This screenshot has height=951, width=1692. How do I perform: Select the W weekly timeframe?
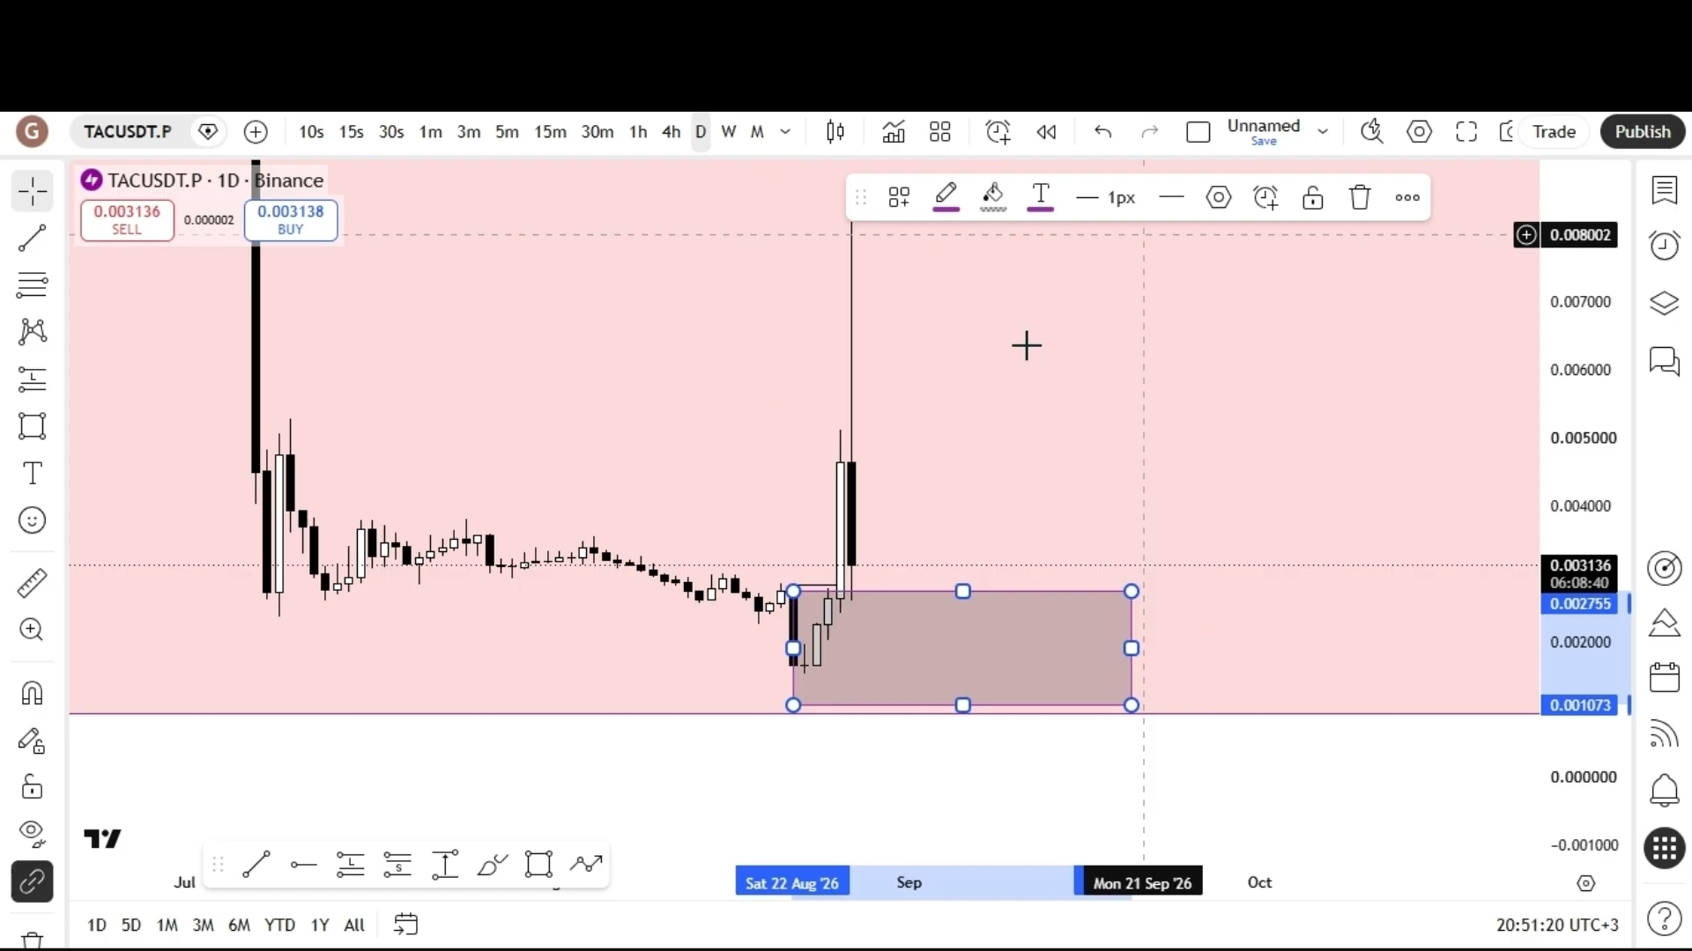pyautogui.click(x=729, y=132)
